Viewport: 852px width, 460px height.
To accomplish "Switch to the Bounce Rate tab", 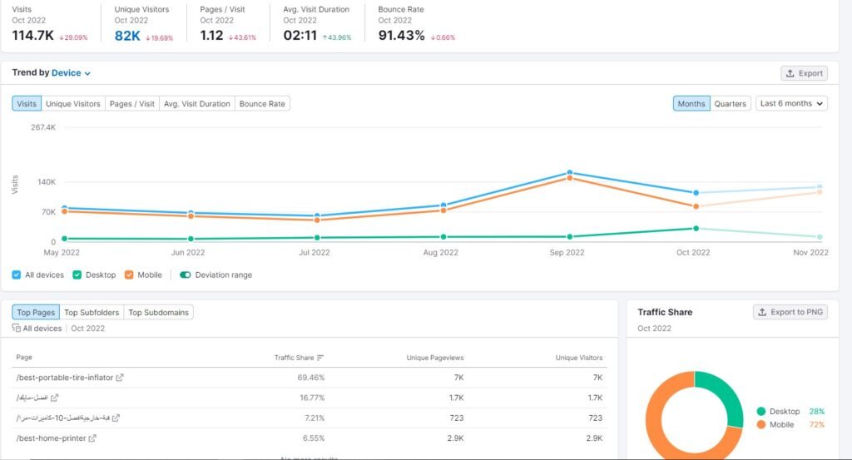I will 262,104.
